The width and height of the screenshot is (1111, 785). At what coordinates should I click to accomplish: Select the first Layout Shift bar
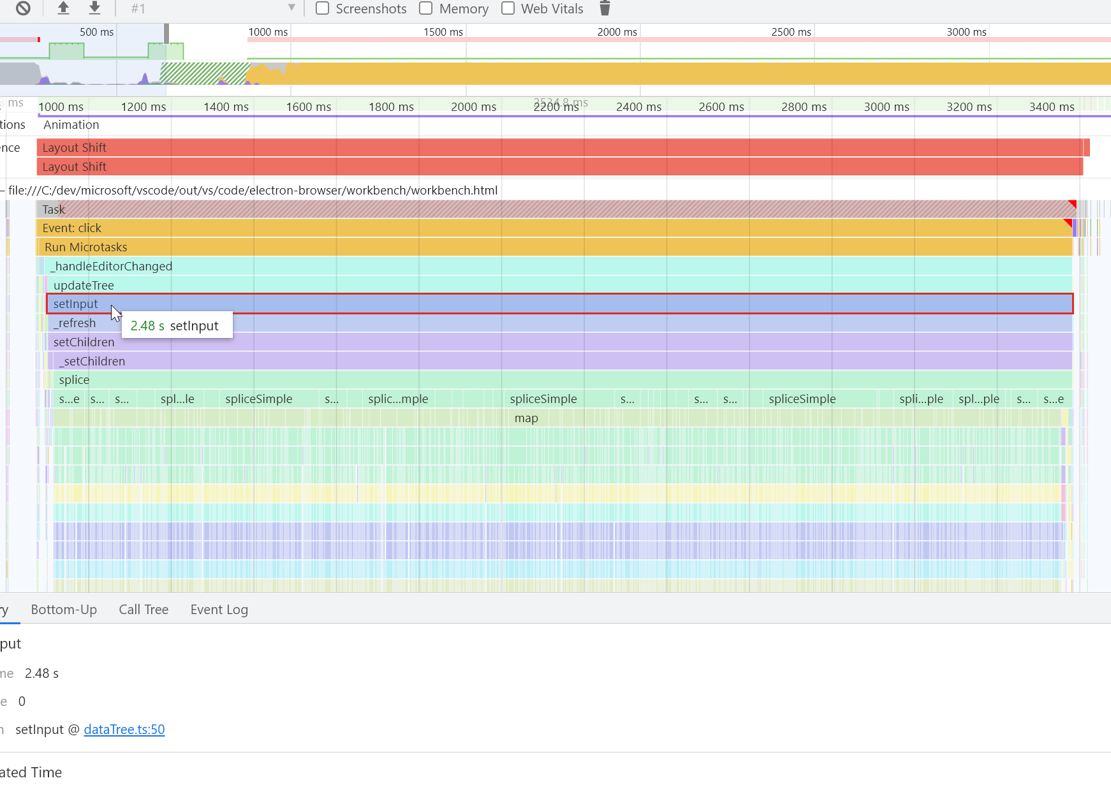[x=563, y=148]
